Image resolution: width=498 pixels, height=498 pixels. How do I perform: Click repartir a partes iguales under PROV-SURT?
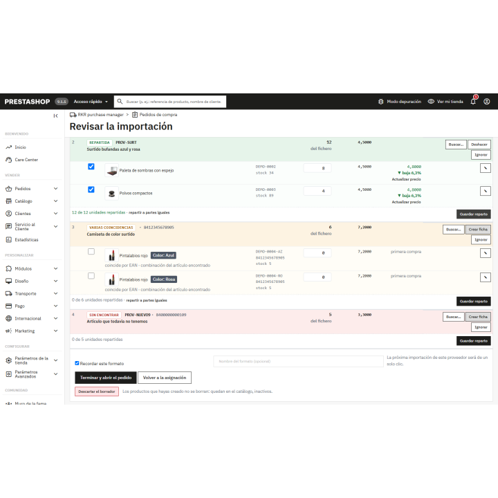click(x=149, y=212)
